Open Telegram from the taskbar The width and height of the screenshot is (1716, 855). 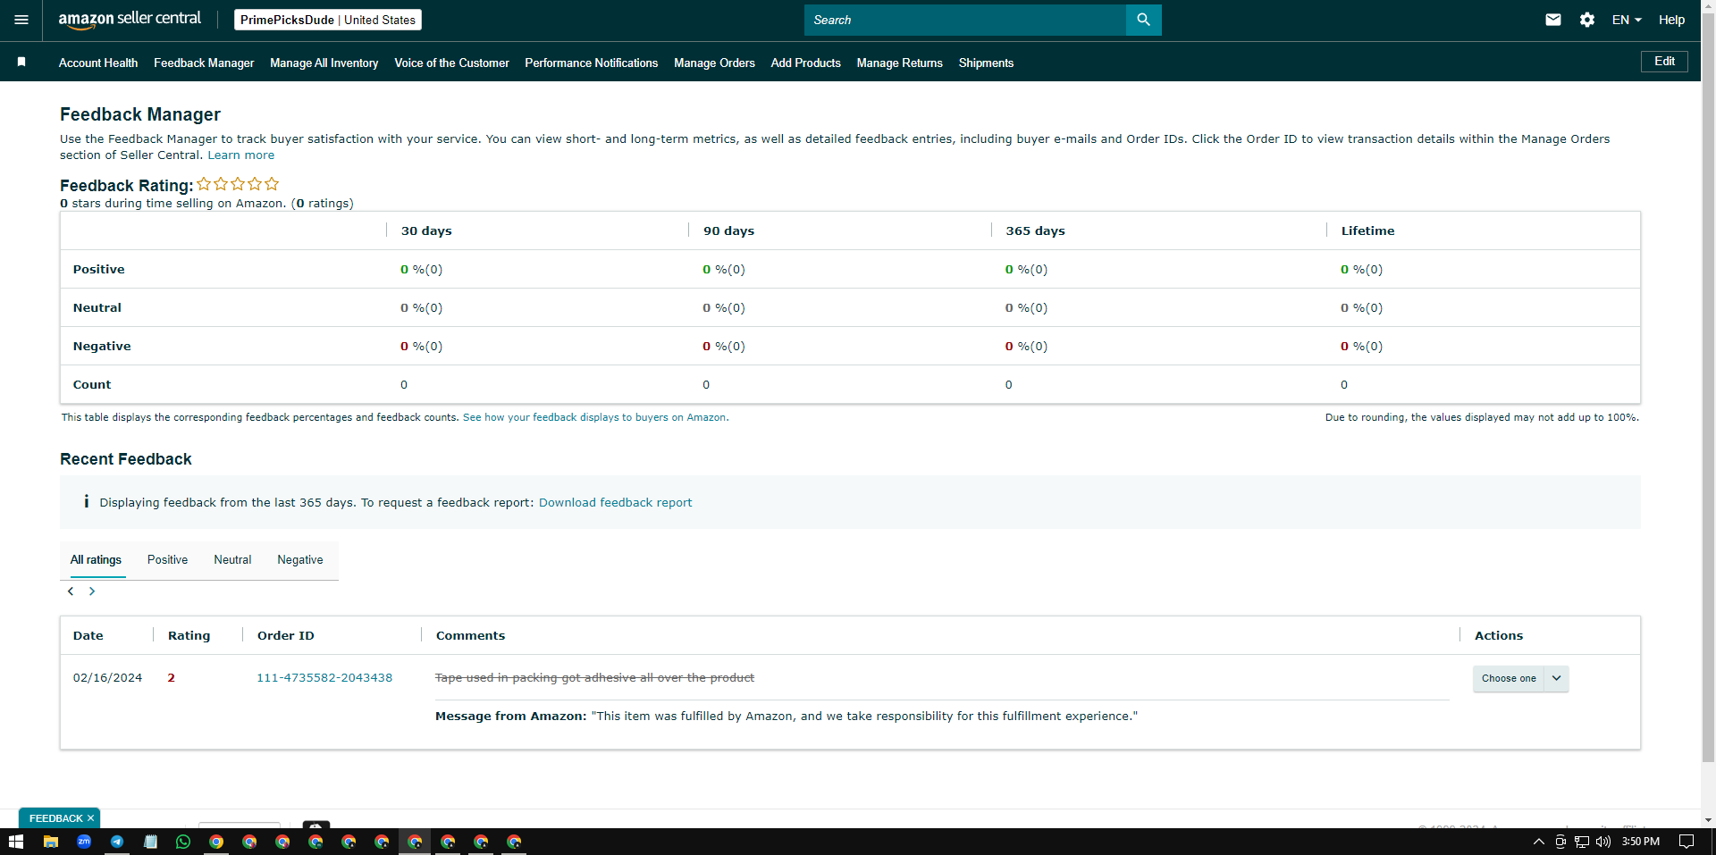point(117,842)
